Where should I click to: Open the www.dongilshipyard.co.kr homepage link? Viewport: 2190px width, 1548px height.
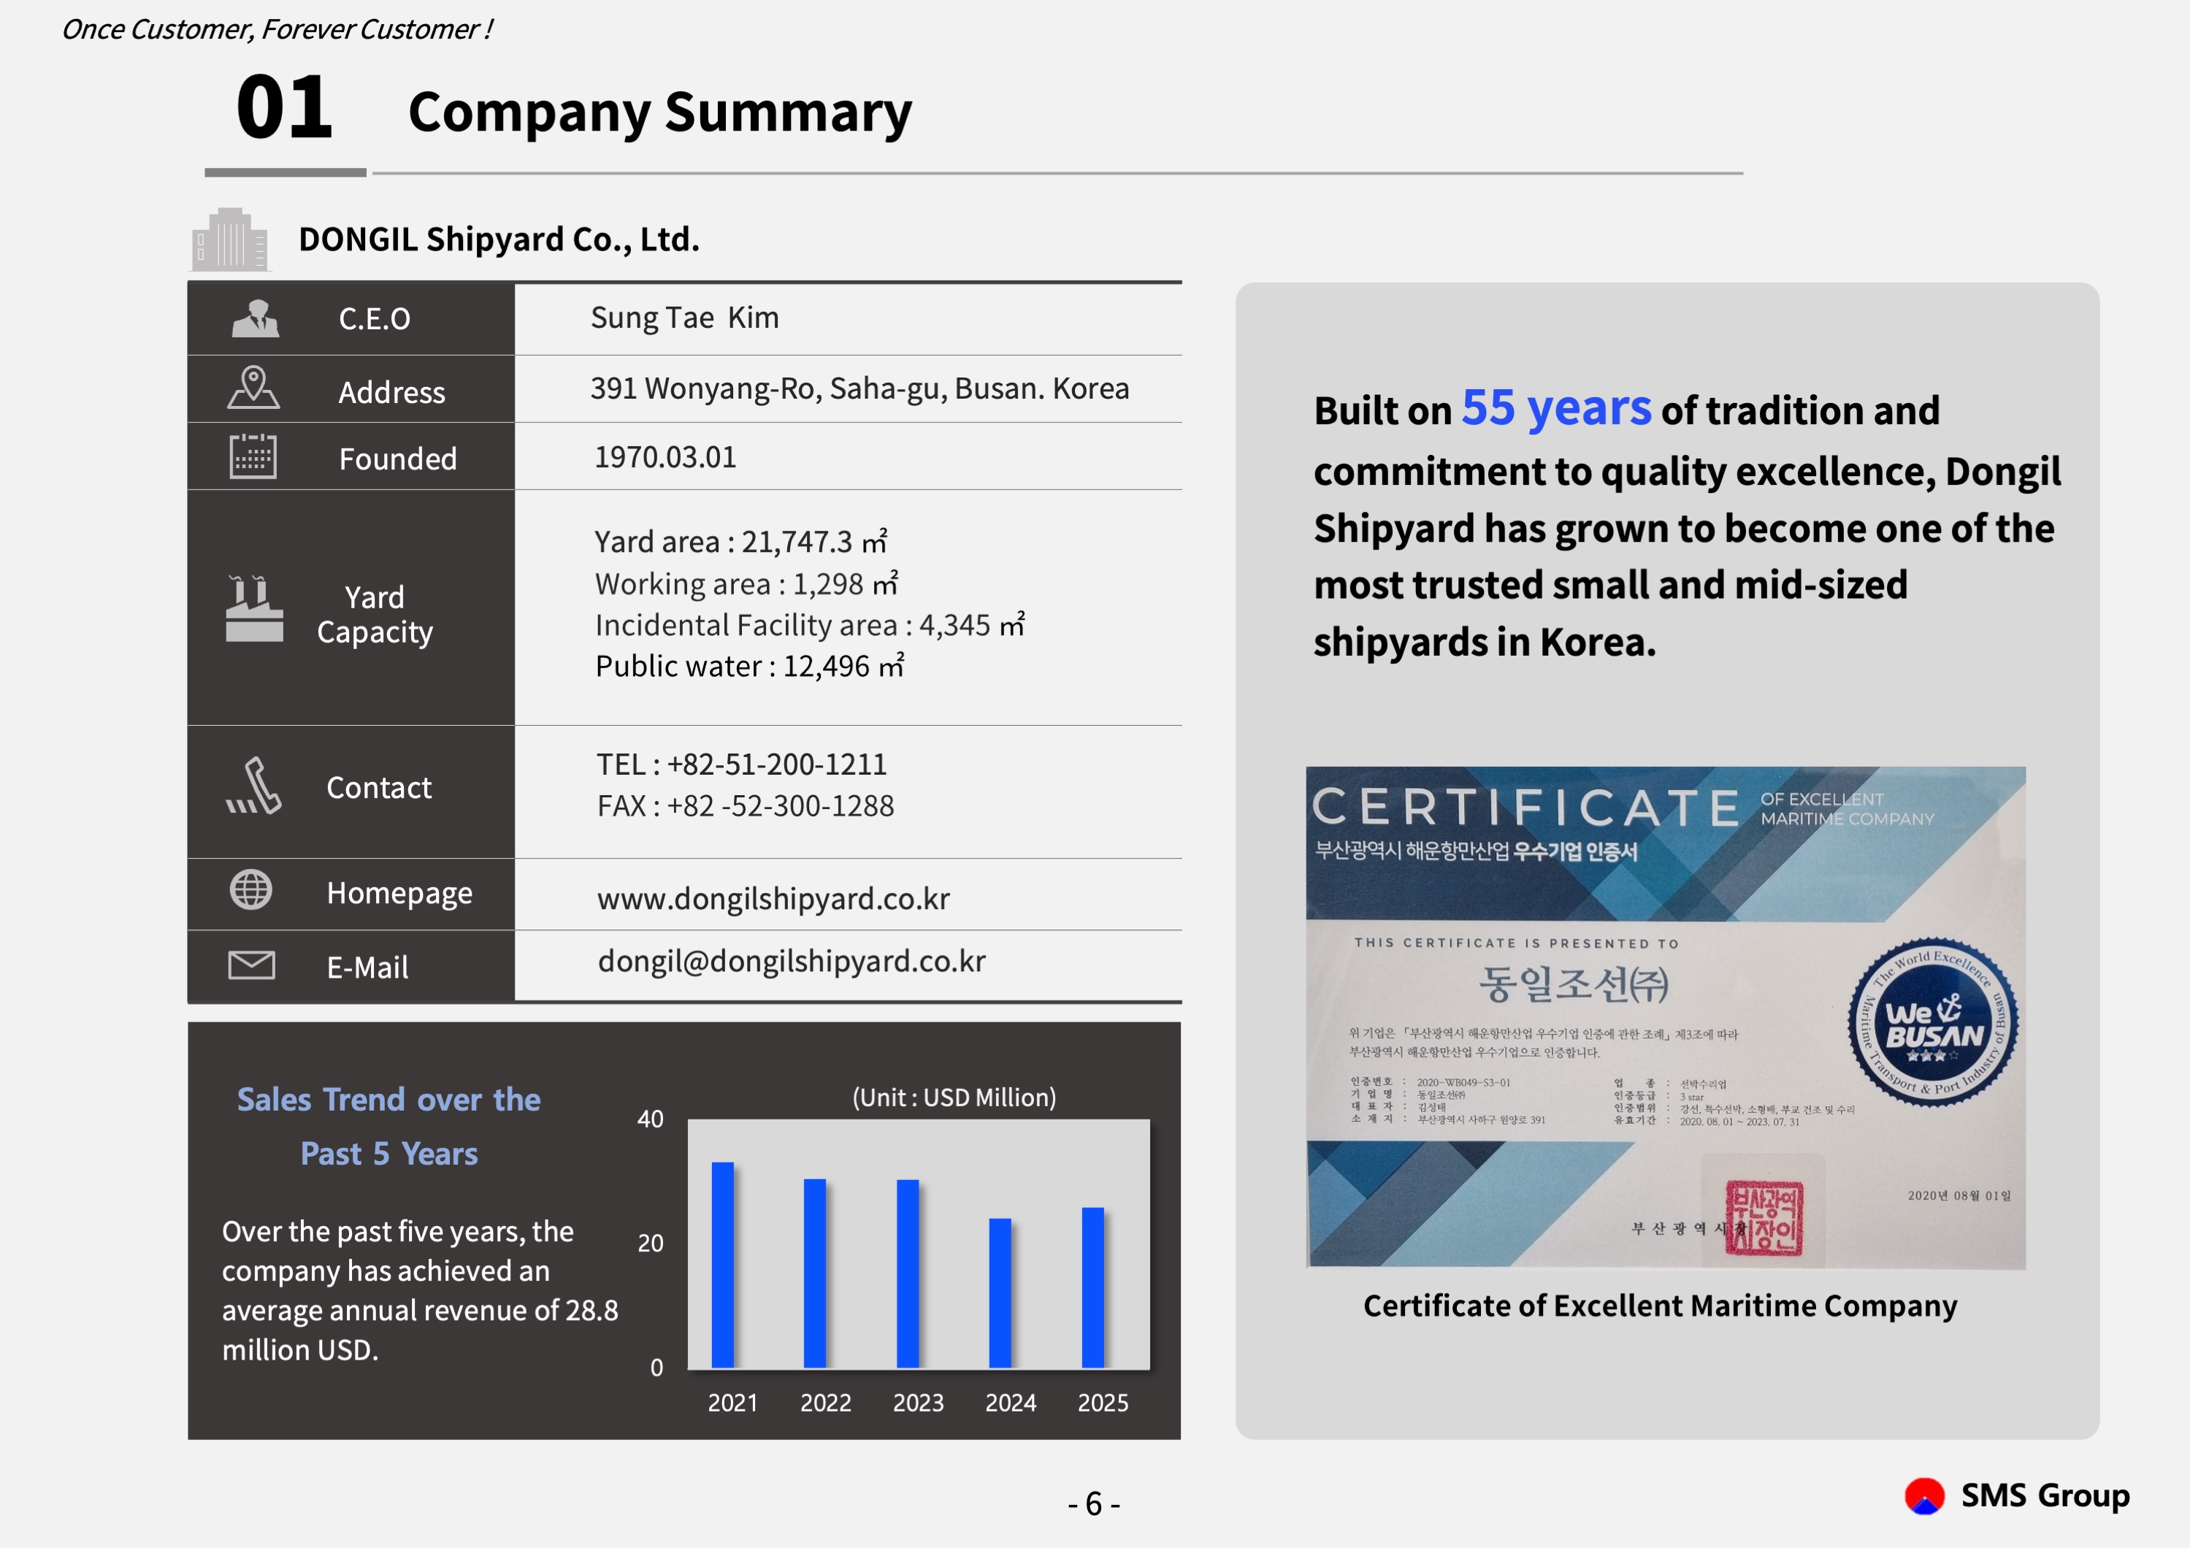(773, 898)
